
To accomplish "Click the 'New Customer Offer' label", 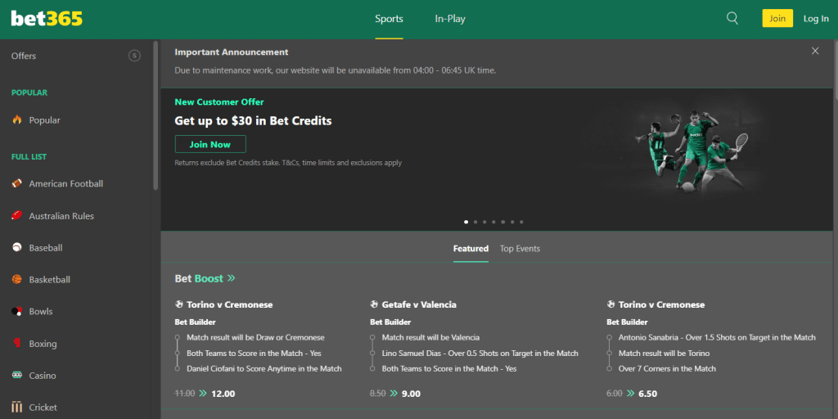I will (x=219, y=102).
